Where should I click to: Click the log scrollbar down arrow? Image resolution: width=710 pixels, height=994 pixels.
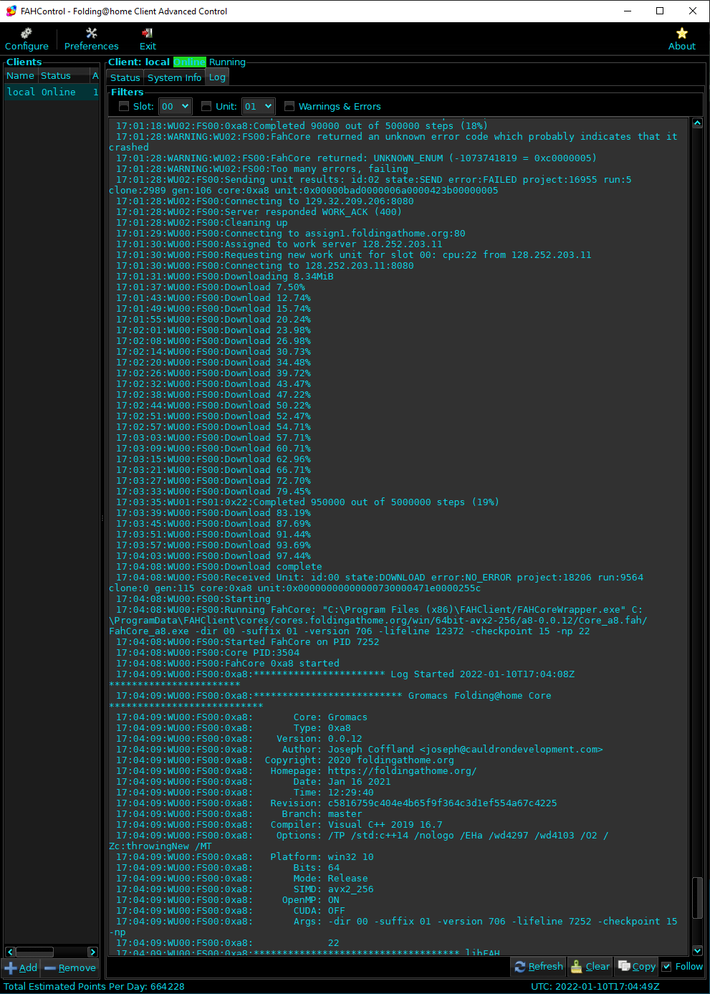click(697, 950)
